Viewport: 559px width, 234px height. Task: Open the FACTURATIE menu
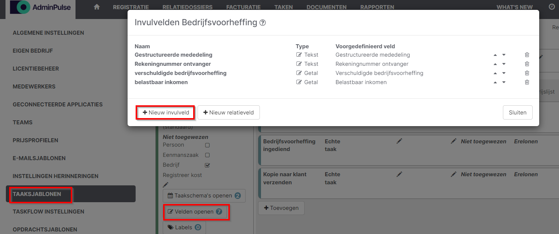(x=243, y=7)
